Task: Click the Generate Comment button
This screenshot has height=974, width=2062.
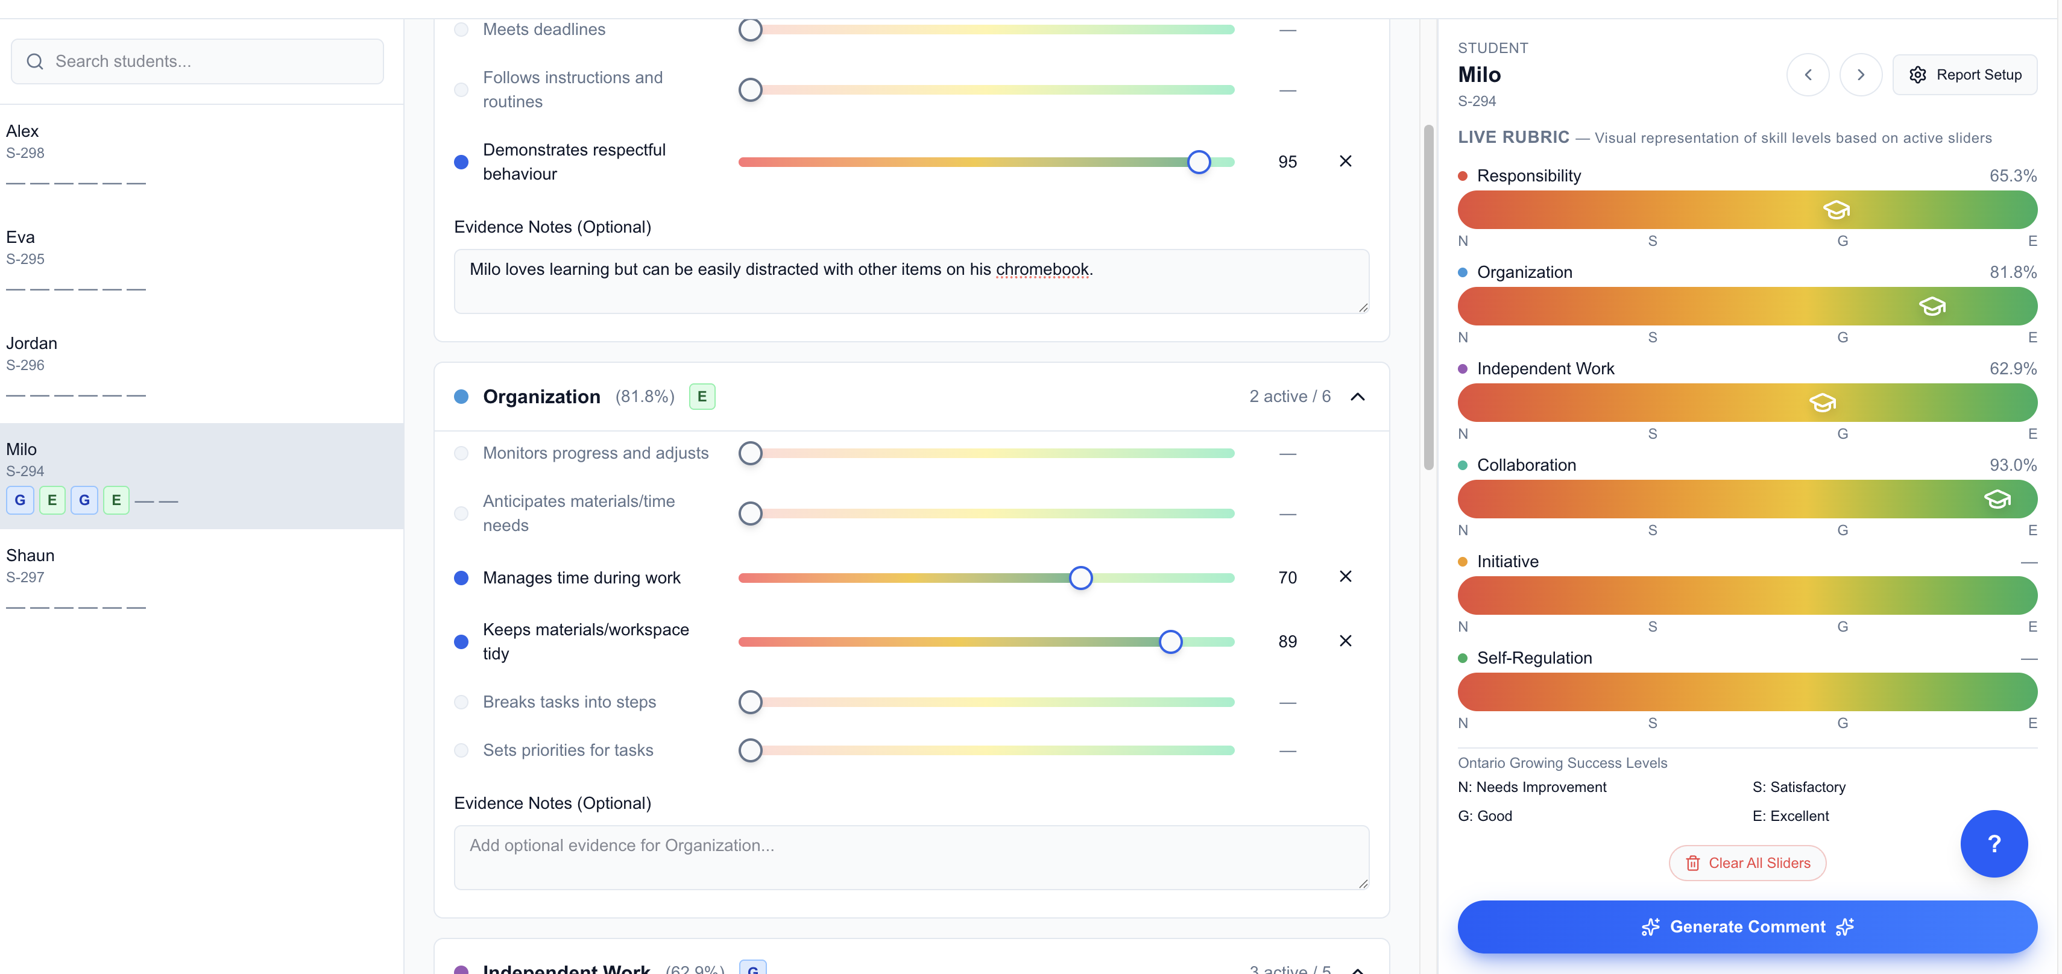Action: click(1747, 926)
